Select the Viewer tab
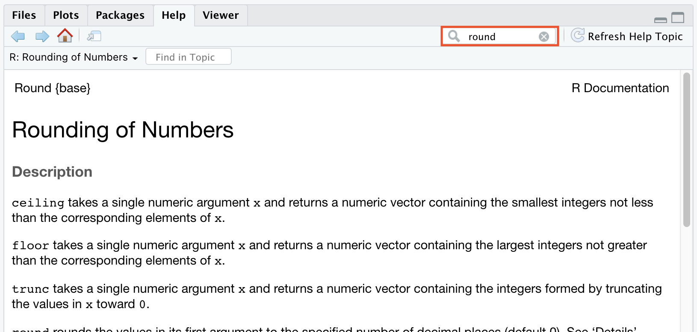697x332 pixels. (x=221, y=15)
